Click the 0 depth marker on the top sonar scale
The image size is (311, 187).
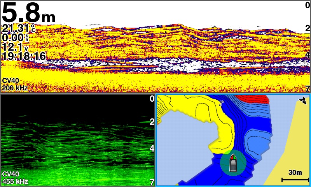[x=307, y=5]
